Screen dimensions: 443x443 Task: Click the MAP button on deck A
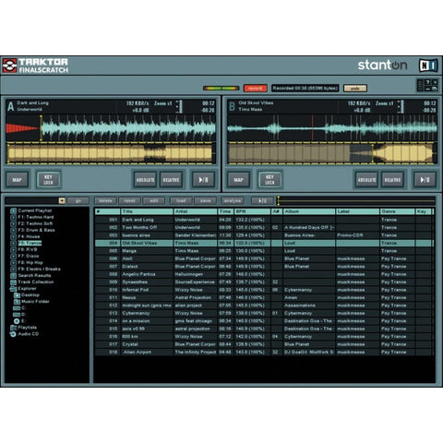point(18,180)
